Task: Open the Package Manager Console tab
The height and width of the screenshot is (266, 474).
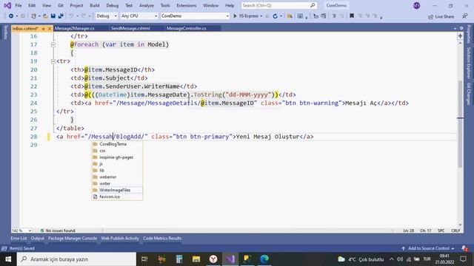Action: click(73, 238)
